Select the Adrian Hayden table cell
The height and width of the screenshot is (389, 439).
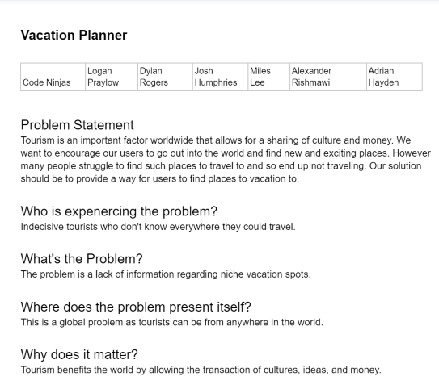395,77
